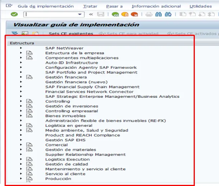Select the Gestión SAP EHS row
219x186 pixels.
point(65,140)
